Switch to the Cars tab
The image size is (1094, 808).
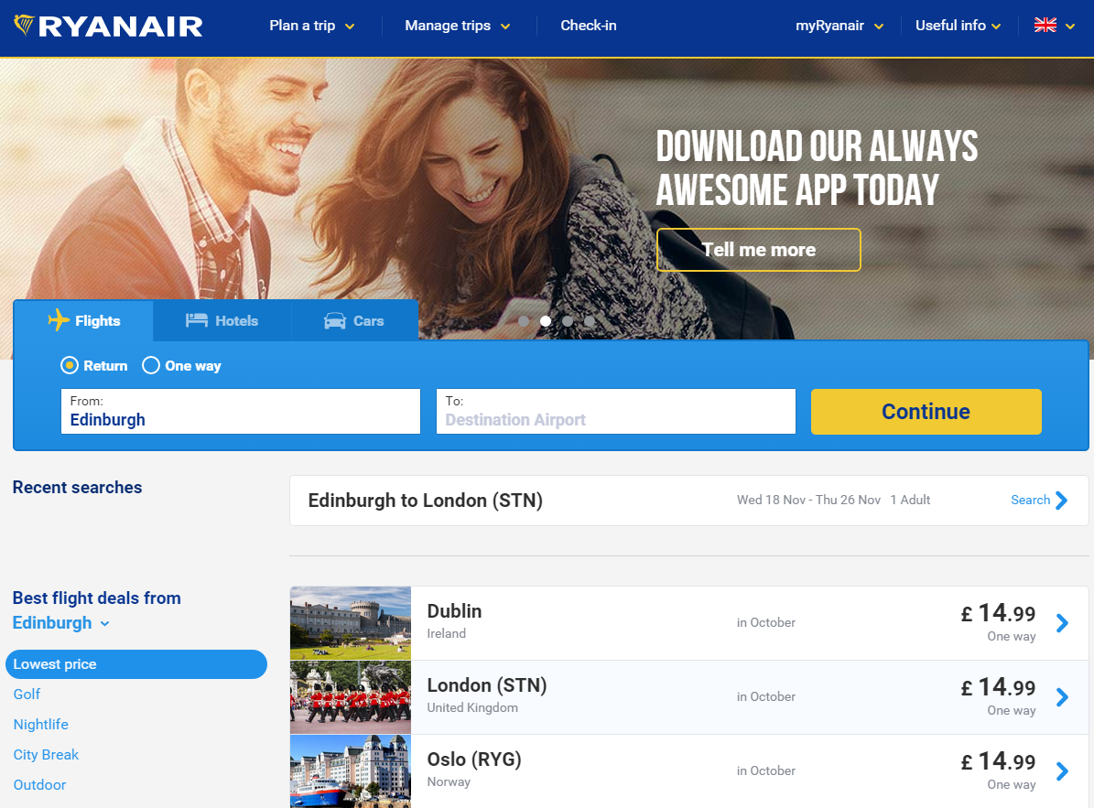point(354,320)
